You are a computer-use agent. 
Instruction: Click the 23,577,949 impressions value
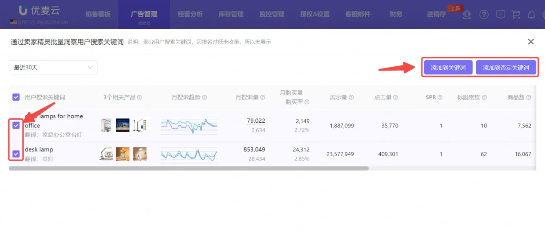point(340,154)
